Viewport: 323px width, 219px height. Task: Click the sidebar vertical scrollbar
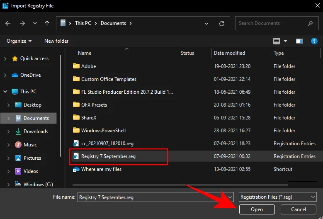click(x=61, y=106)
